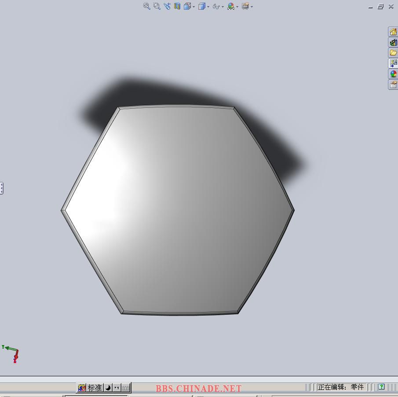
Task: Click the input method logo icon
Action: [x=82, y=388]
